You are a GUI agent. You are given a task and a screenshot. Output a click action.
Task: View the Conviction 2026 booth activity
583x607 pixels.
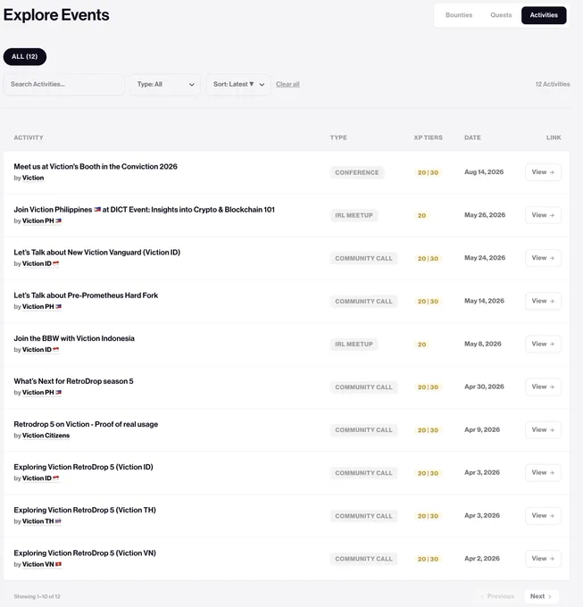click(x=543, y=172)
